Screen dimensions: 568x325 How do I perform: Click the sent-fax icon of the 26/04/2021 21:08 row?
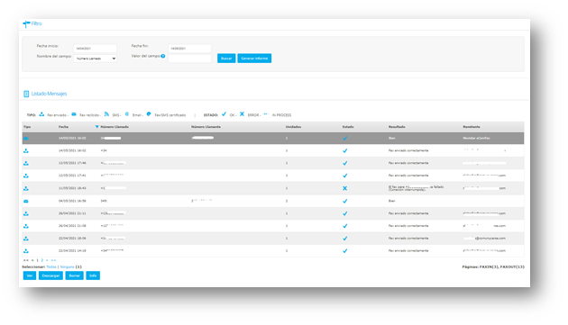[x=26, y=226]
